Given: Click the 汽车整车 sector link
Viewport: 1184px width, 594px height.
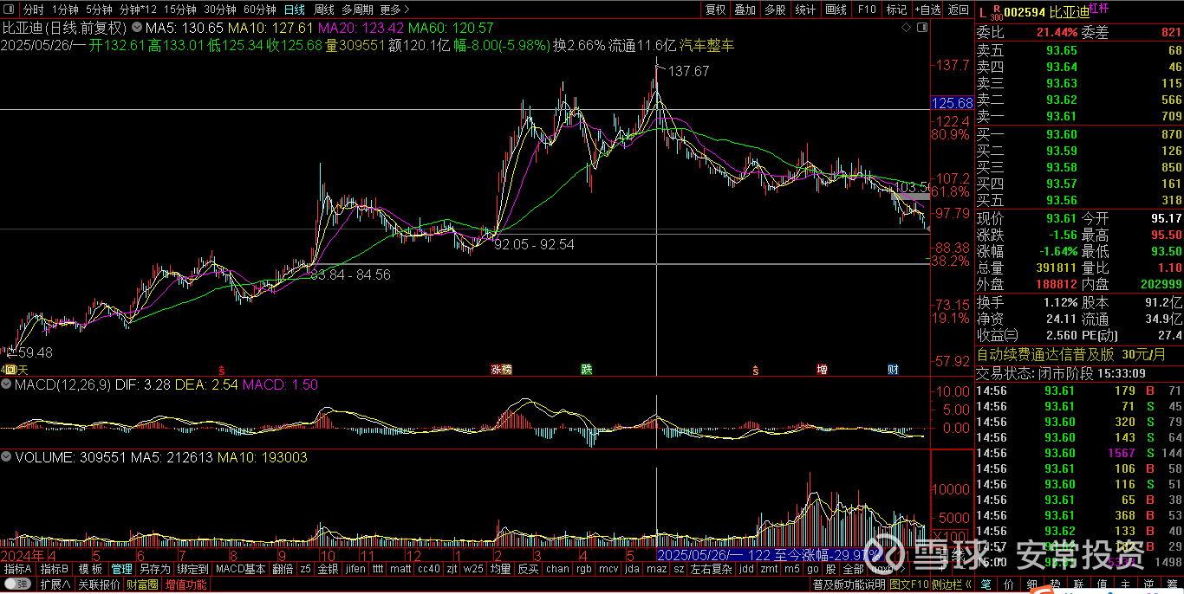Looking at the screenshot, I should (706, 45).
